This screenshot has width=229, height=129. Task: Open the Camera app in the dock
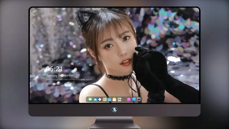139,99
